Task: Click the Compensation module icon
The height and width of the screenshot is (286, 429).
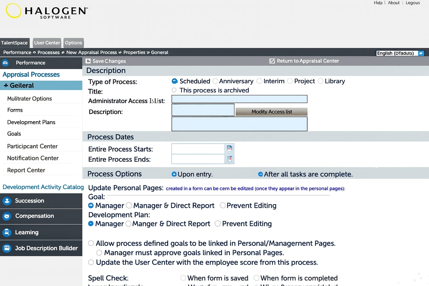Action: (7, 216)
